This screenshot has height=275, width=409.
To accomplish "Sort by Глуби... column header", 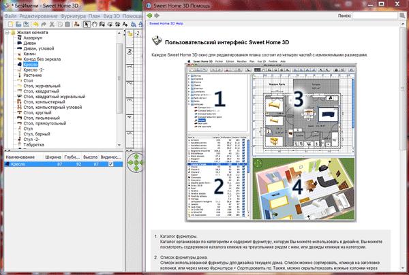I will 72,157.
